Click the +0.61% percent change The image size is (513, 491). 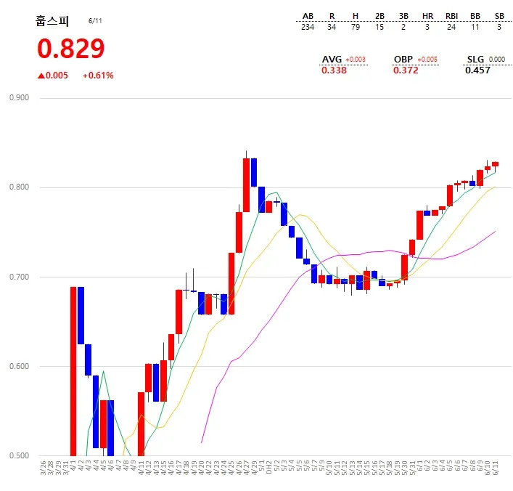(98, 76)
